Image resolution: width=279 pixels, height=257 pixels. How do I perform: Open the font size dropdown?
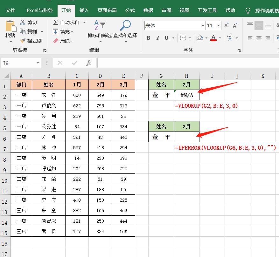(219, 26)
